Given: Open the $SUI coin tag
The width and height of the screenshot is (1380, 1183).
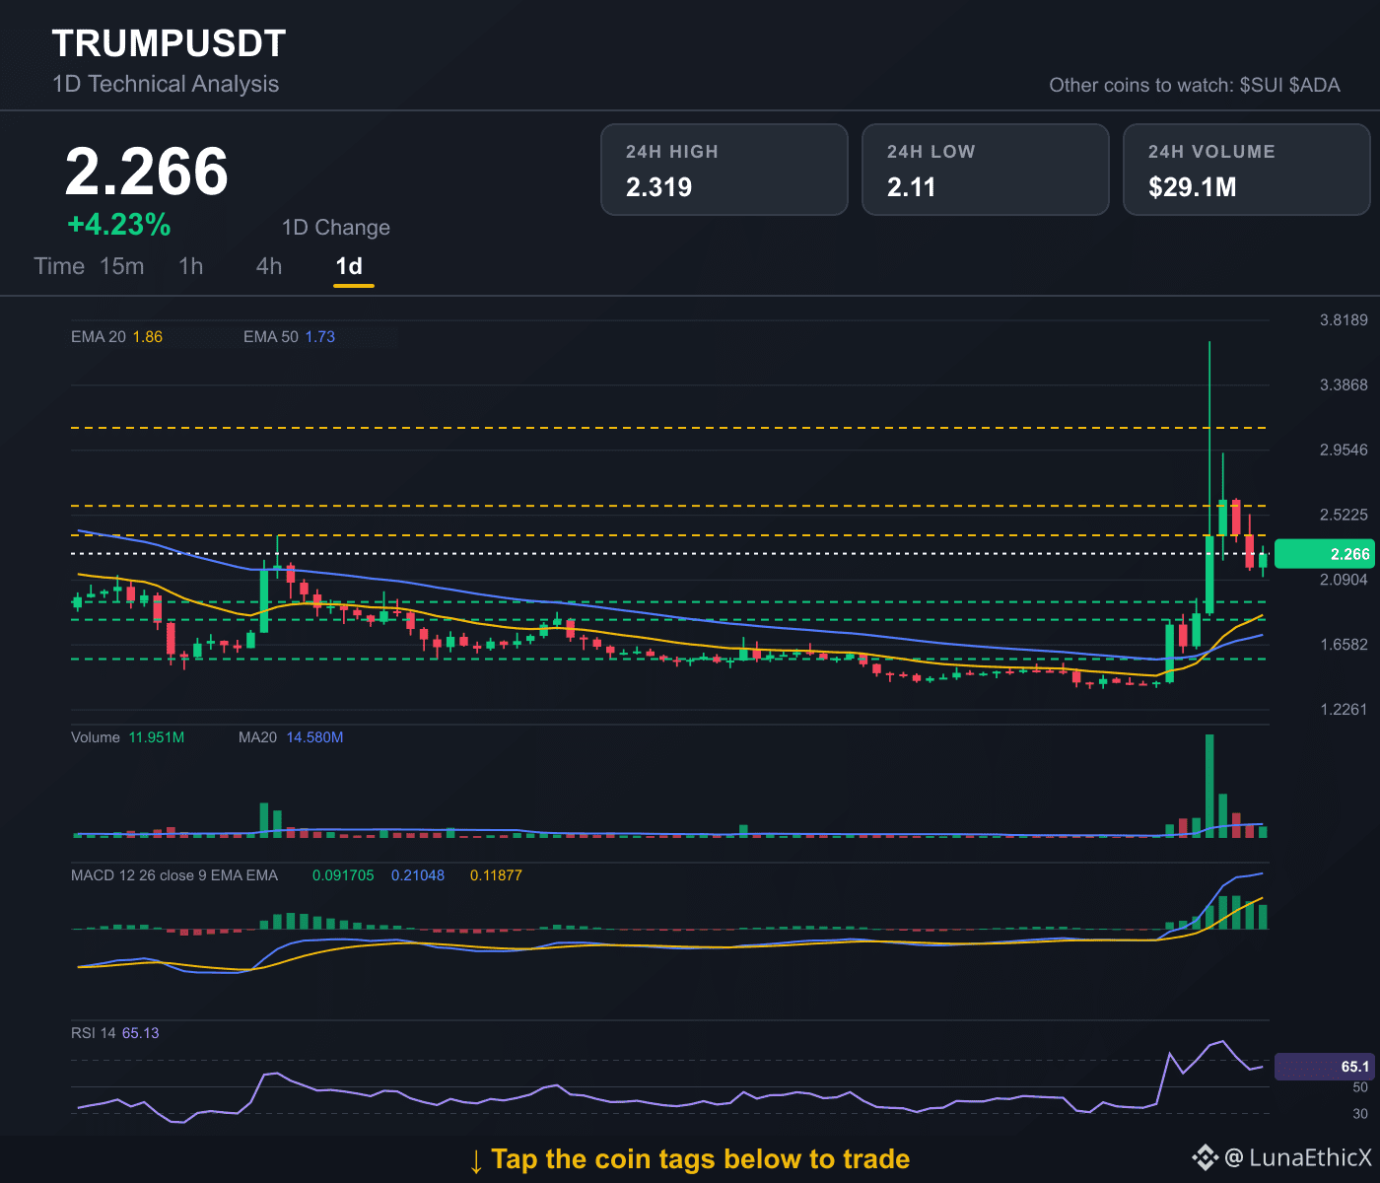Looking at the screenshot, I should tap(1262, 85).
